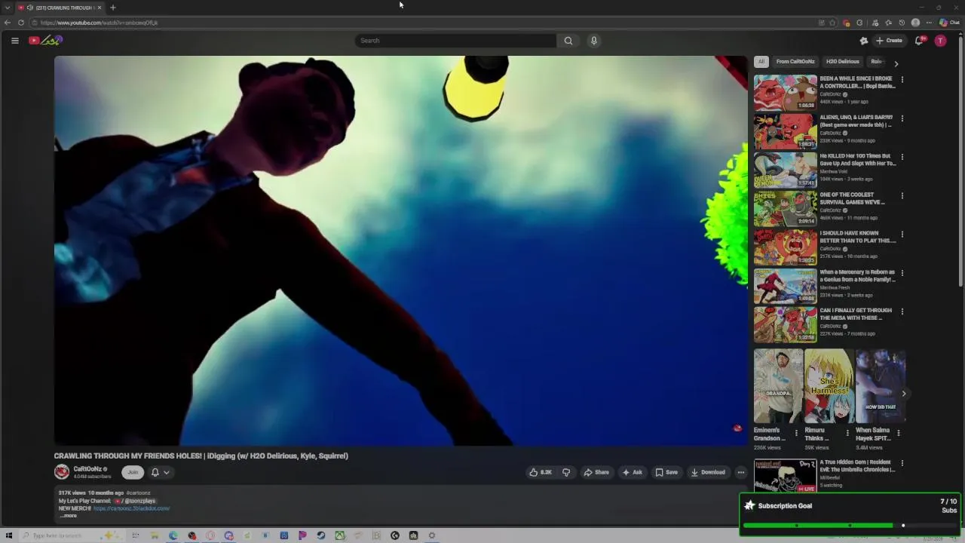
Task: Reload the page
Action: click(21, 23)
